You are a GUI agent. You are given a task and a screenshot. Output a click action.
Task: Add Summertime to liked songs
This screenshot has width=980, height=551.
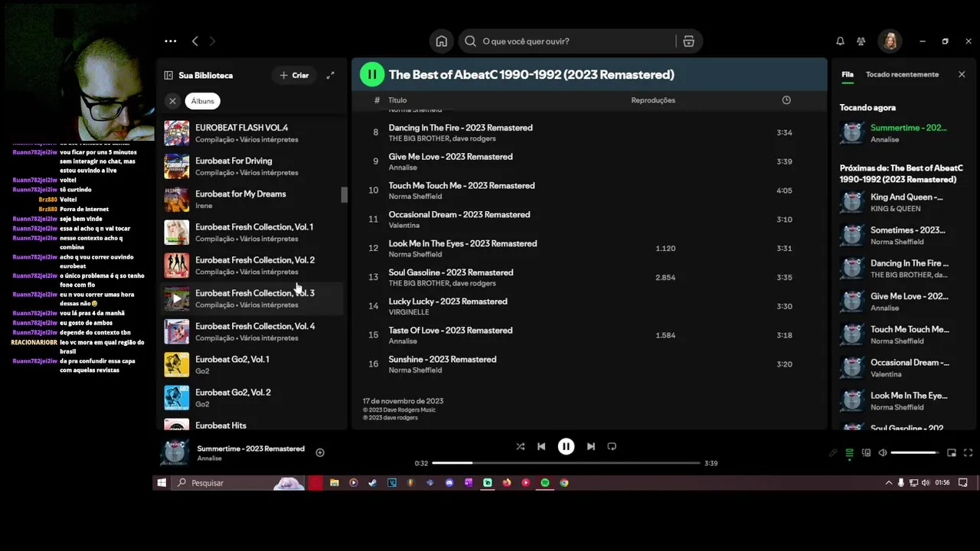tap(320, 452)
